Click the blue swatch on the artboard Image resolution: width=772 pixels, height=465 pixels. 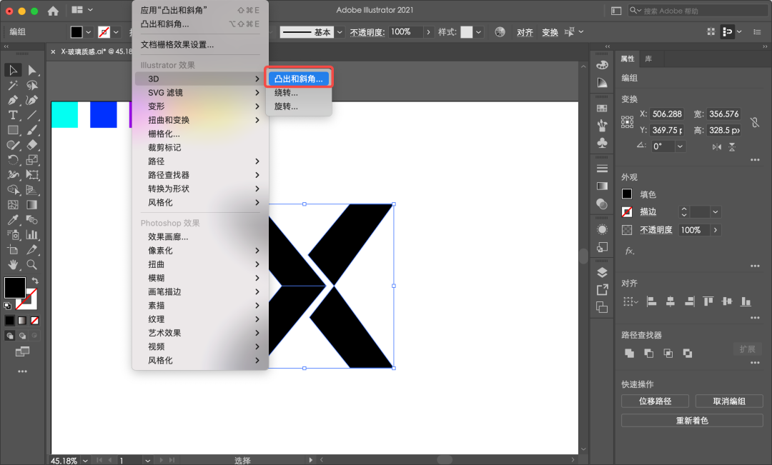point(104,115)
